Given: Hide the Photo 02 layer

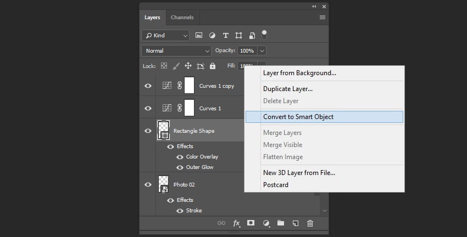Looking at the screenshot, I should point(148,185).
